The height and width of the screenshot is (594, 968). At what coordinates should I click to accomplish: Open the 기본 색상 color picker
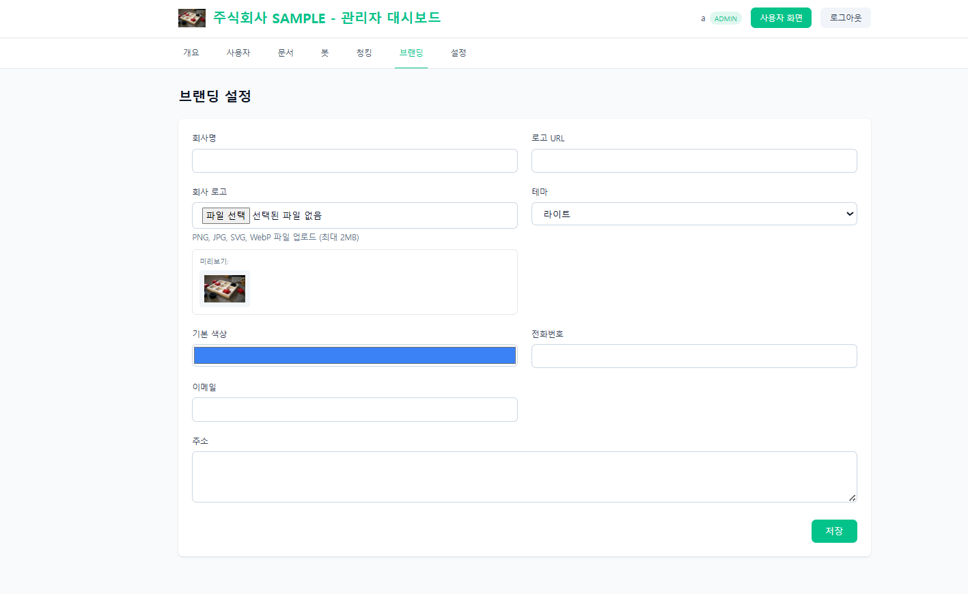pos(355,355)
